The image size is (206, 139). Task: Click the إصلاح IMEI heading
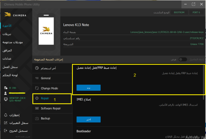(x=84, y=99)
